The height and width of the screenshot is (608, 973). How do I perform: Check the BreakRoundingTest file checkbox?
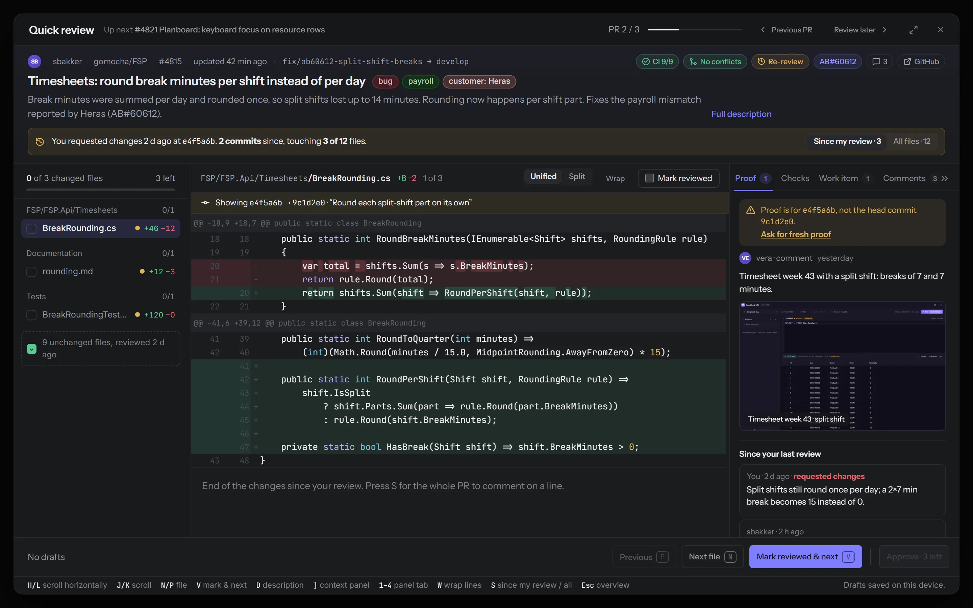coord(31,315)
